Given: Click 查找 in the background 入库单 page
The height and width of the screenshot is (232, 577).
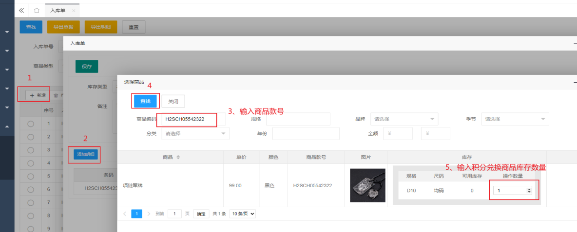Looking at the screenshot, I should (x=31, y=27).
